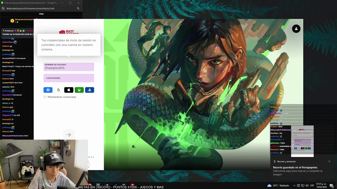
Task: Expand hidden system tray icons chevron
Action: (x=294, y=186)
